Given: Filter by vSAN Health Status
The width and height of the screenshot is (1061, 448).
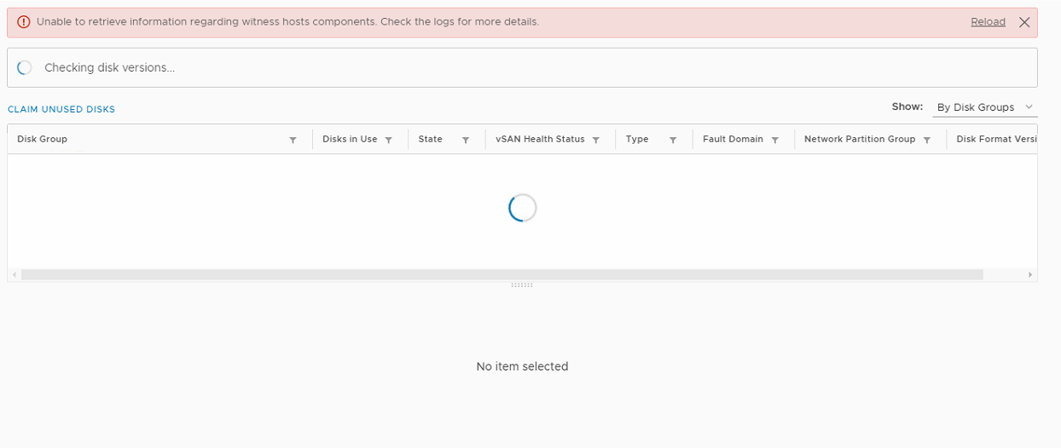Looking at the screenshot, I should [x=595, y=140].
